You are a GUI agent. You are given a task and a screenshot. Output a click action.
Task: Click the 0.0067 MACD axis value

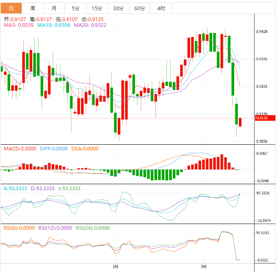pos(262,154)
